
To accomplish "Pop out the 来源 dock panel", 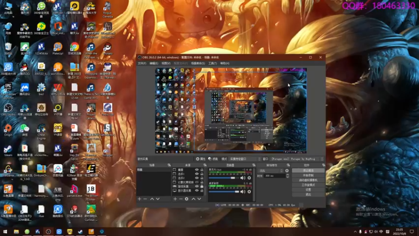I will (205, 165).
